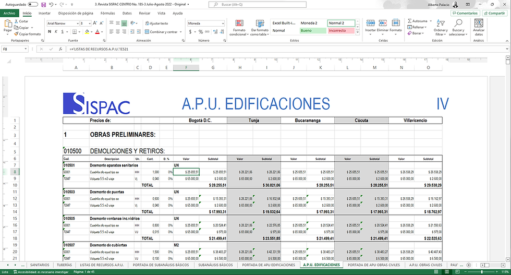Click thousands separator 000 icon
This screenshot has width=511, height=275.
208,32
